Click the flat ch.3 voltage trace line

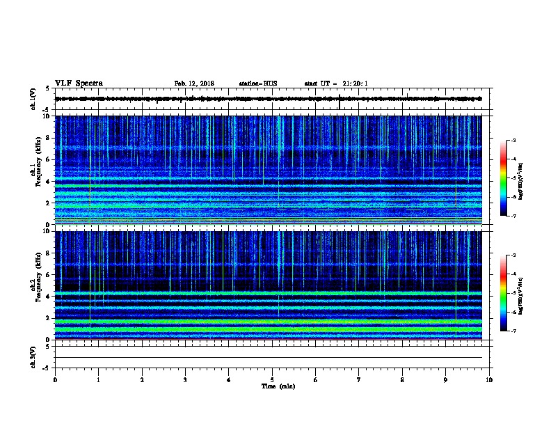tap(269, 358)
